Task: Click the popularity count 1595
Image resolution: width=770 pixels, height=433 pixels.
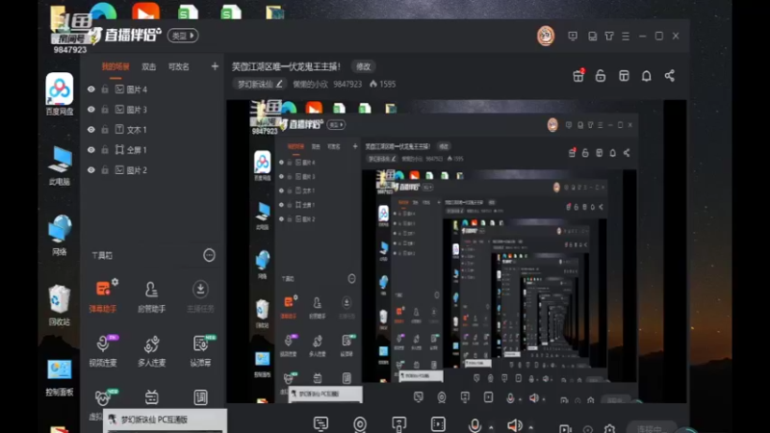Action: [x=383, y=84]
